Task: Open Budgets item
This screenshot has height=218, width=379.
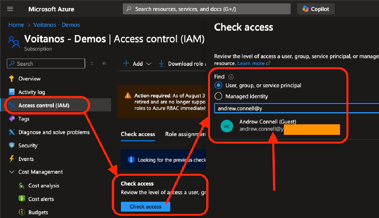Action: (38, 212)
